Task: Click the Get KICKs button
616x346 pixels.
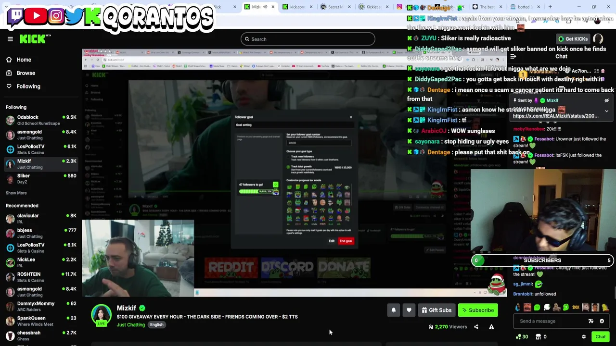Action: click(573, 39)
